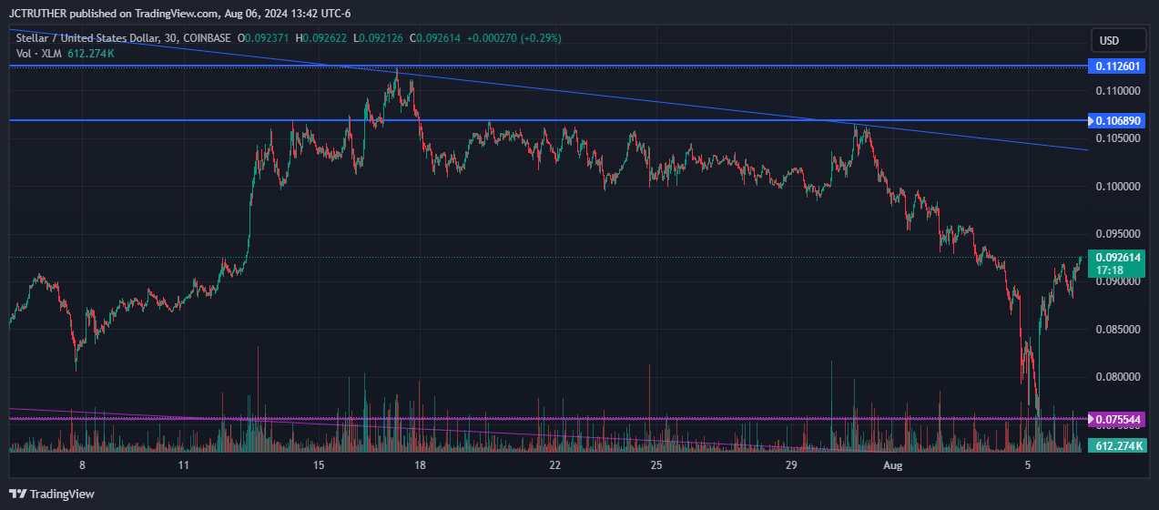Click the date label 15 on time axis
The image size is (1159, 510).
click(x=319, y=465)
